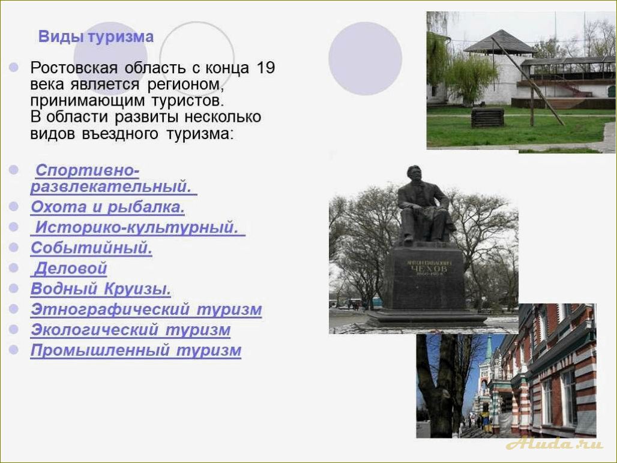Image resolution: width=617 pixels, height=463 pixels.
Task: Click the bullet icon beside Этнографический туризм
Action: click(x=13, y=310)
